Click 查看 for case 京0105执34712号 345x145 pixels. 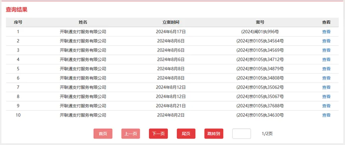tap(326, 60)
